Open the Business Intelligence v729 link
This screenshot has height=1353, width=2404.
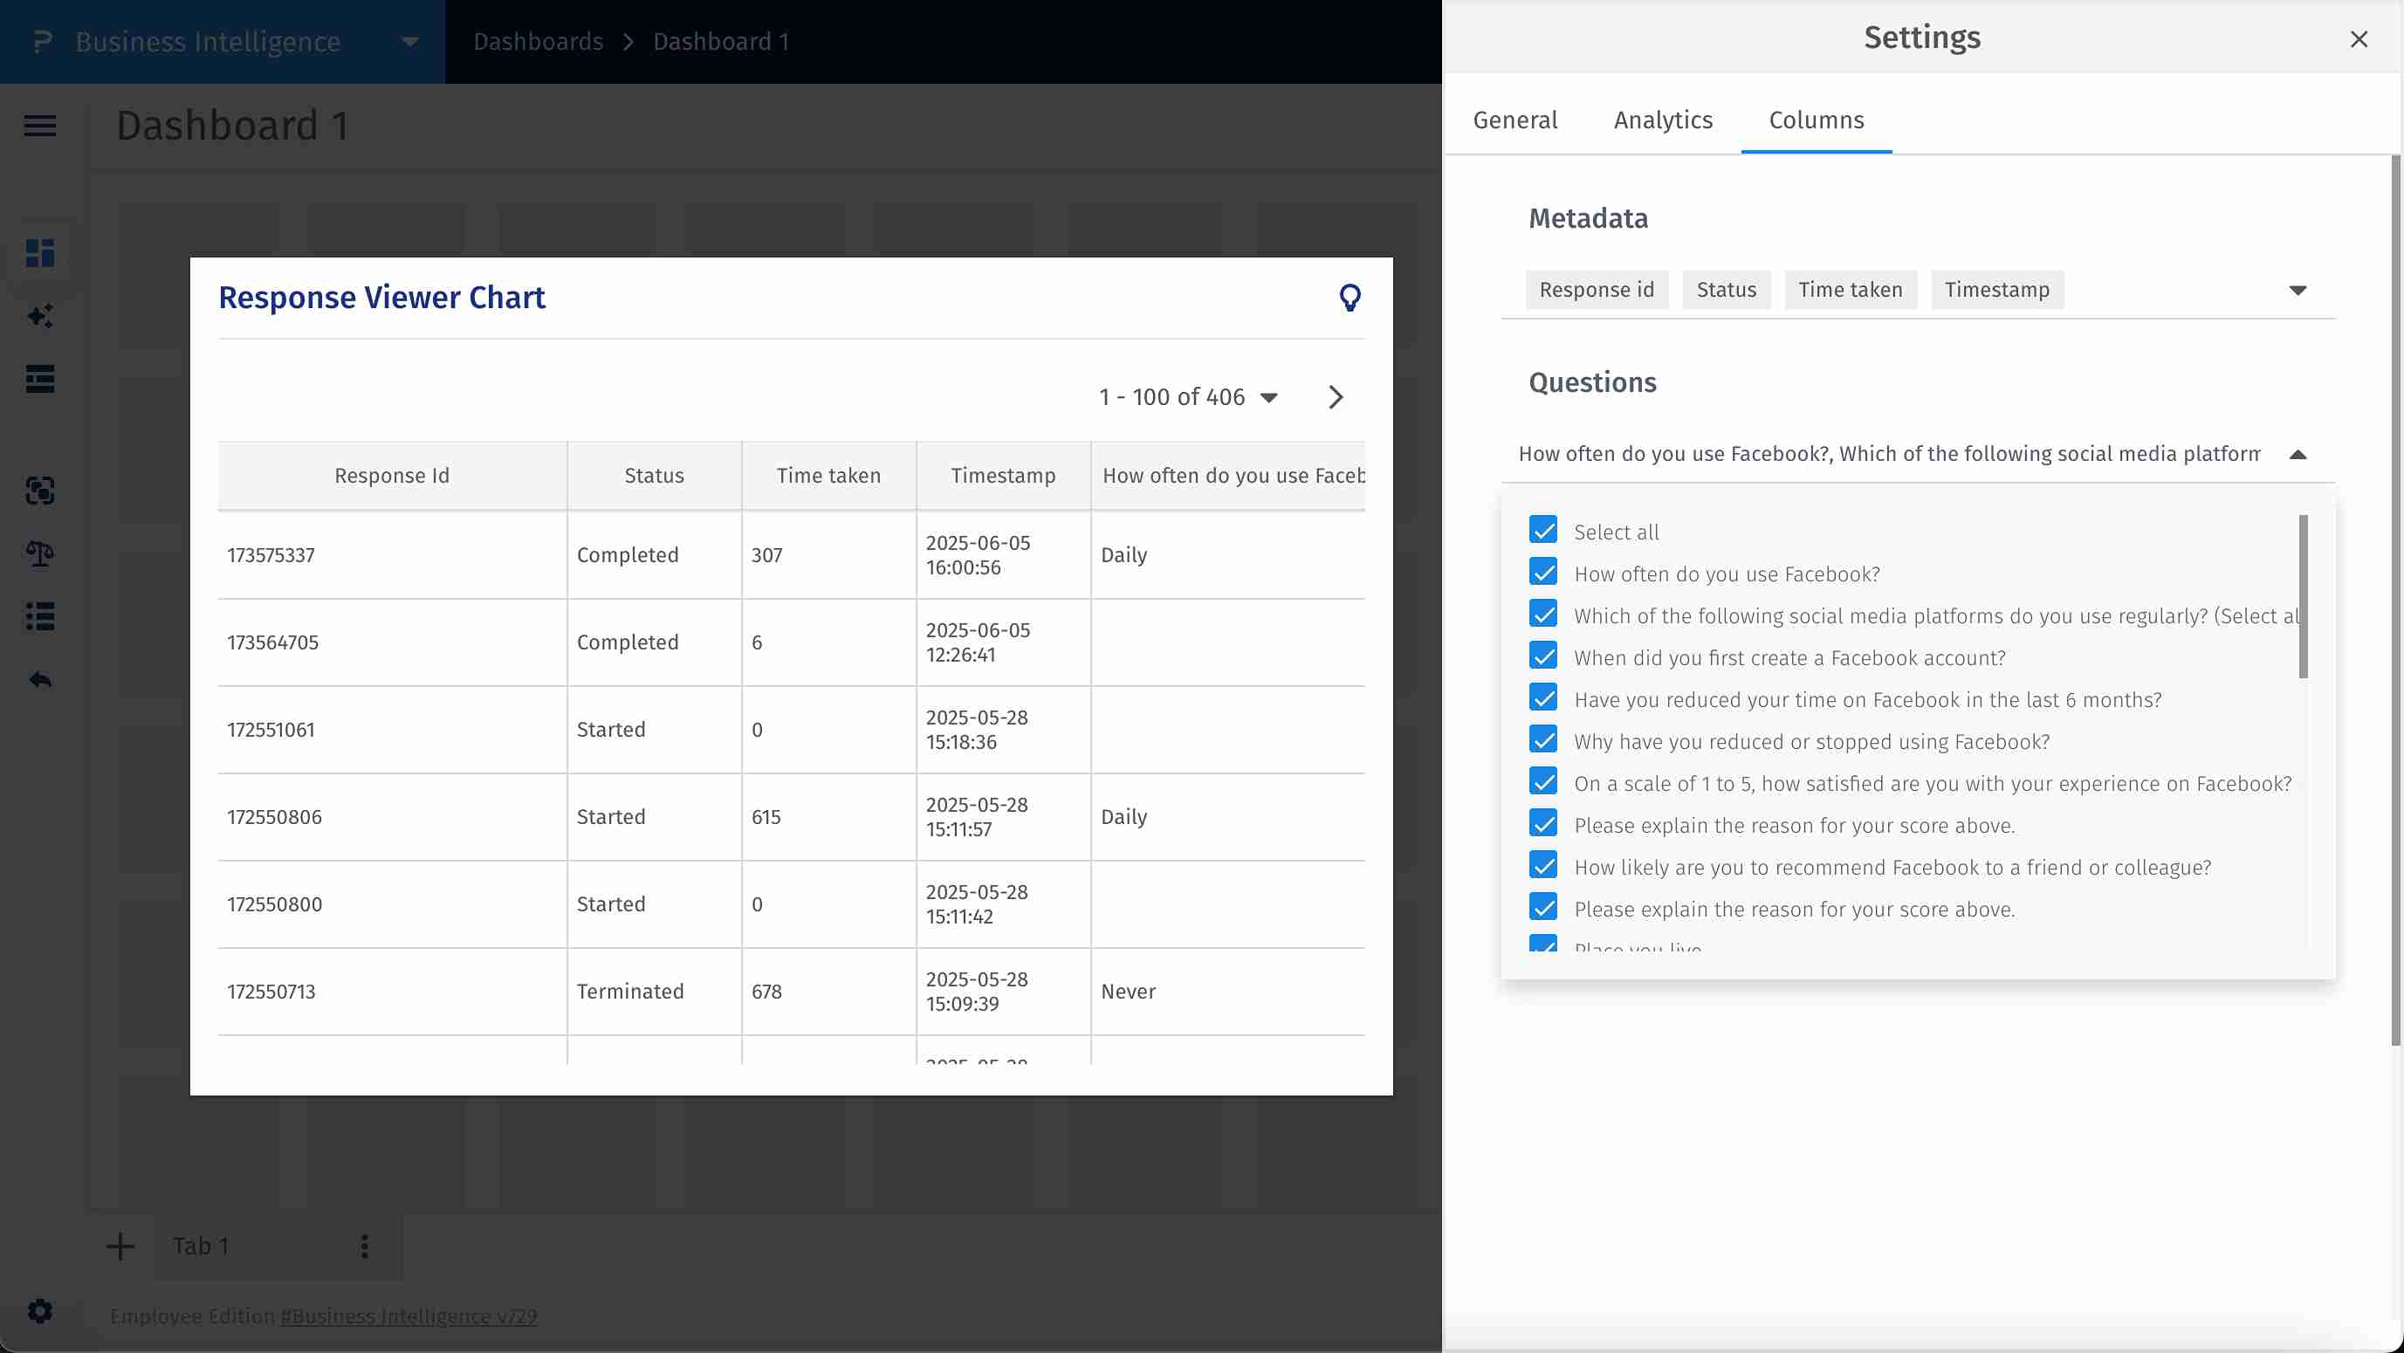coord(409,1315)
